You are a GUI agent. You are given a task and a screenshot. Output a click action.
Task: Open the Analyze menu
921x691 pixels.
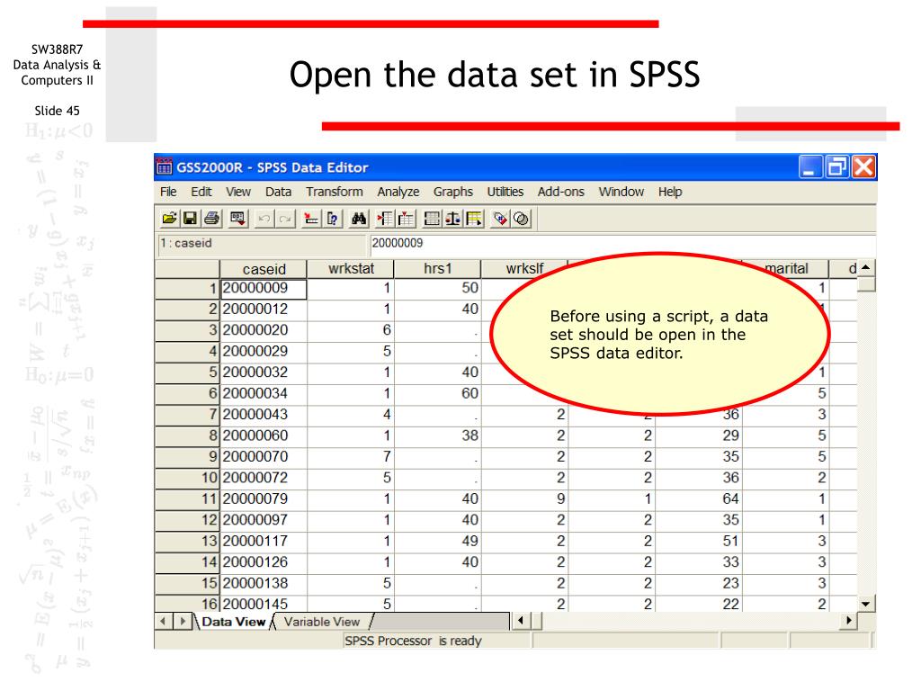(398, 192)
